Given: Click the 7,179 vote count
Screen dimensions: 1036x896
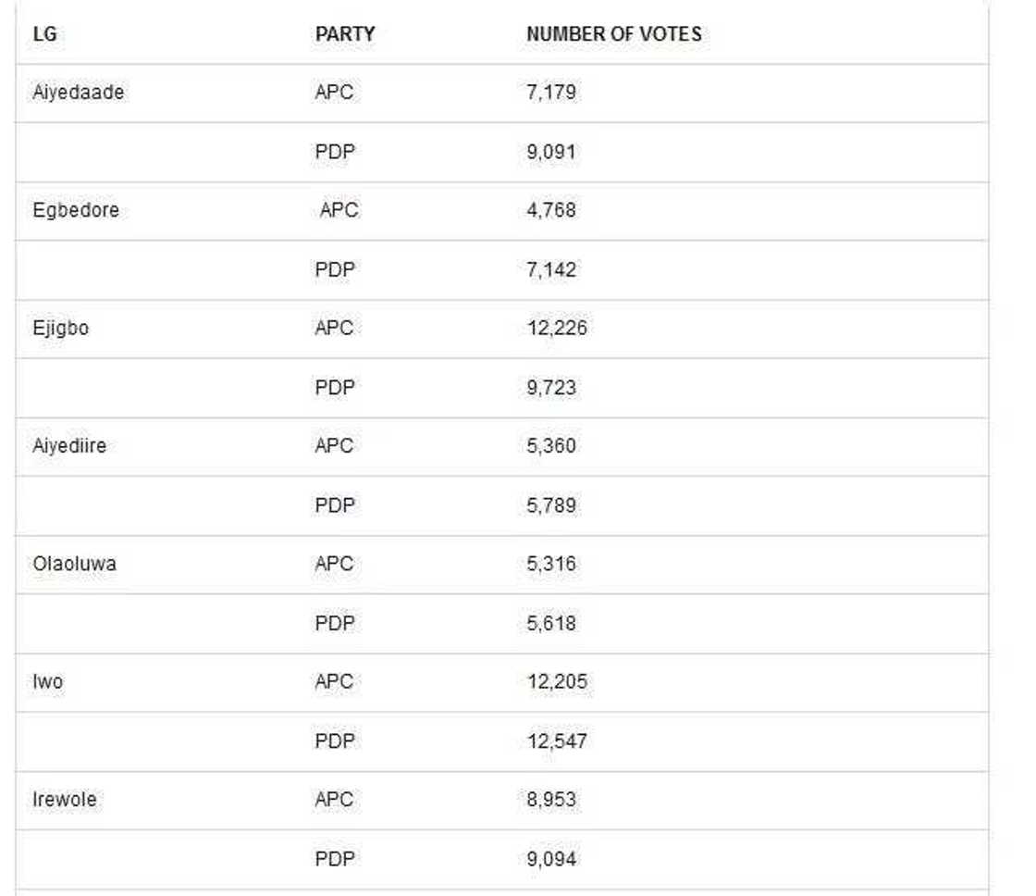Looking at the screenshot, I should (x=550, y=93).
